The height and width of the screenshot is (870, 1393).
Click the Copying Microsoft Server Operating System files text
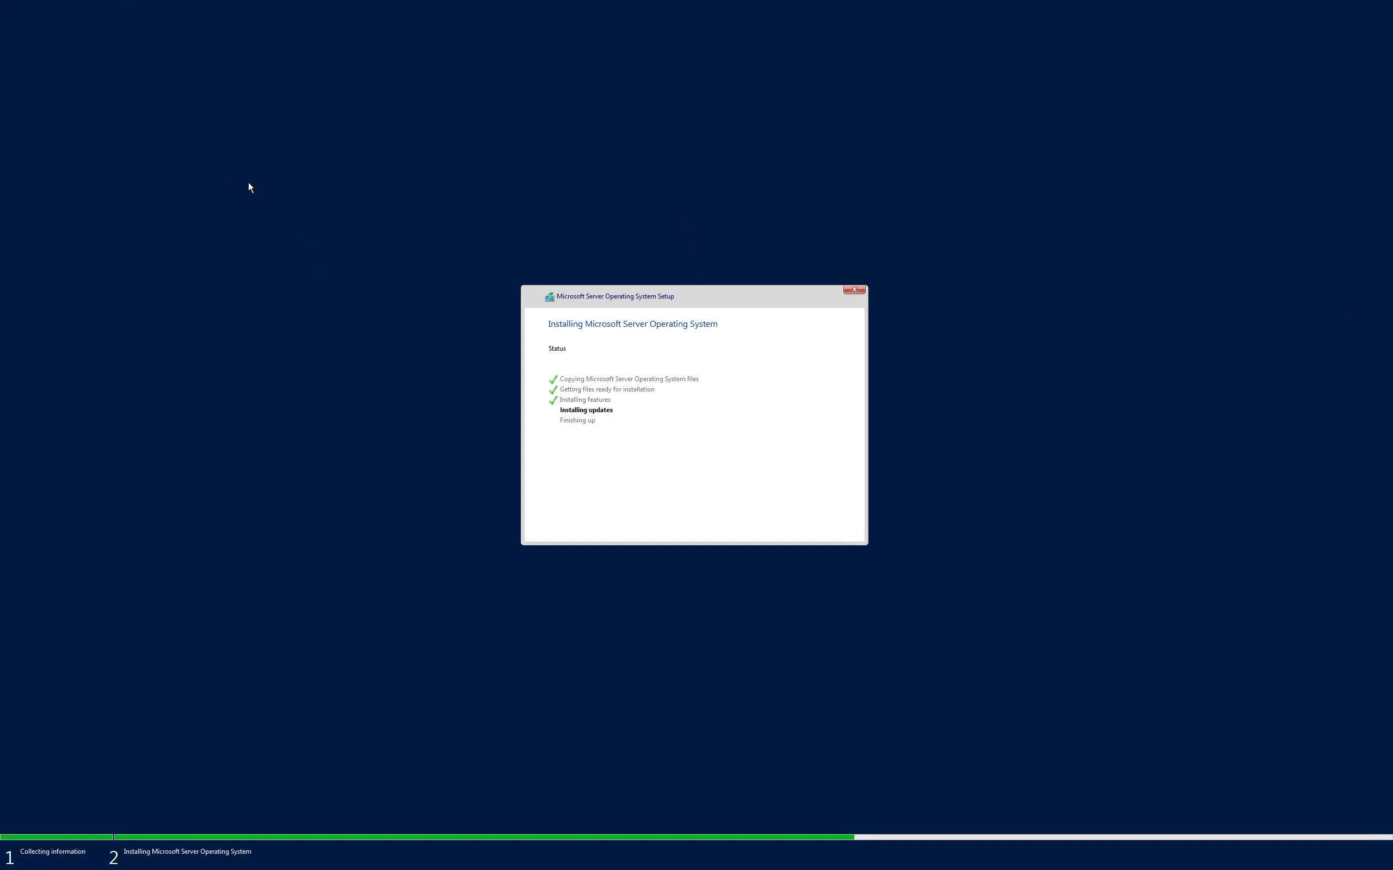(x=628, y=379)
